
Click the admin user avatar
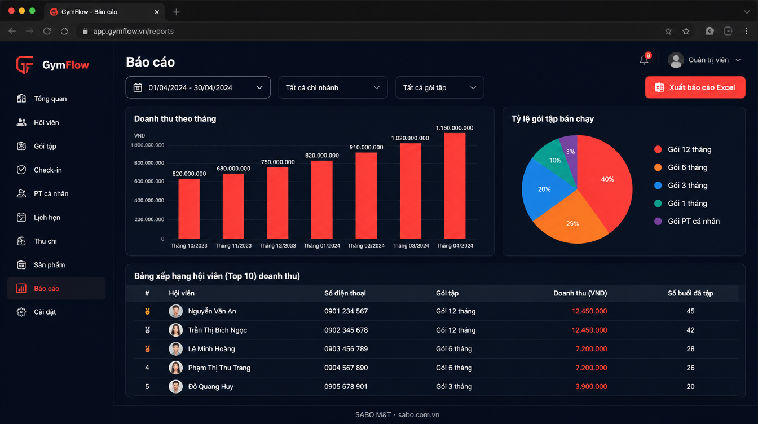click(x=676, y=60)
